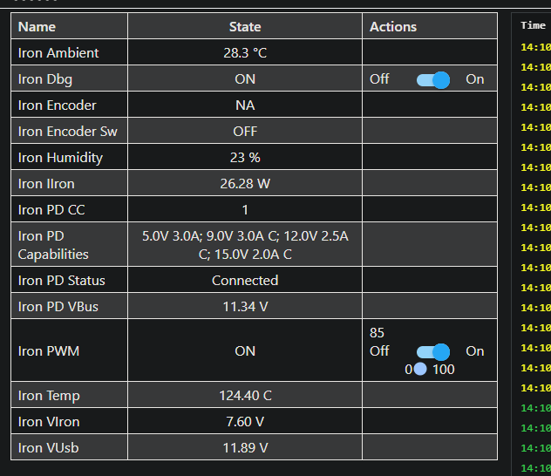Screen dimensions: 551x476
Task: Click the Iron PD Capabilities state text
Action: 245,245
